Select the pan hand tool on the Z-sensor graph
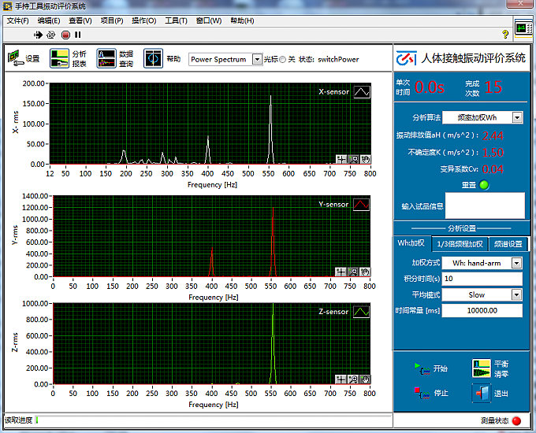The height and width of the screenshot is (433, 536). pyautogui.click(x=366, y=379)
